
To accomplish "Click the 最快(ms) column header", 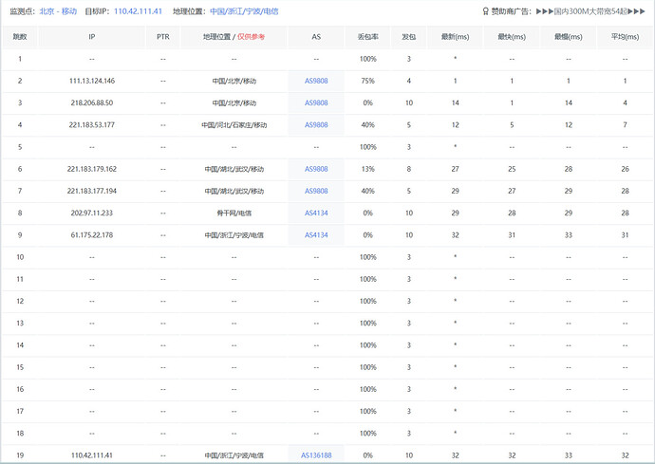I will tap(512, 37).
